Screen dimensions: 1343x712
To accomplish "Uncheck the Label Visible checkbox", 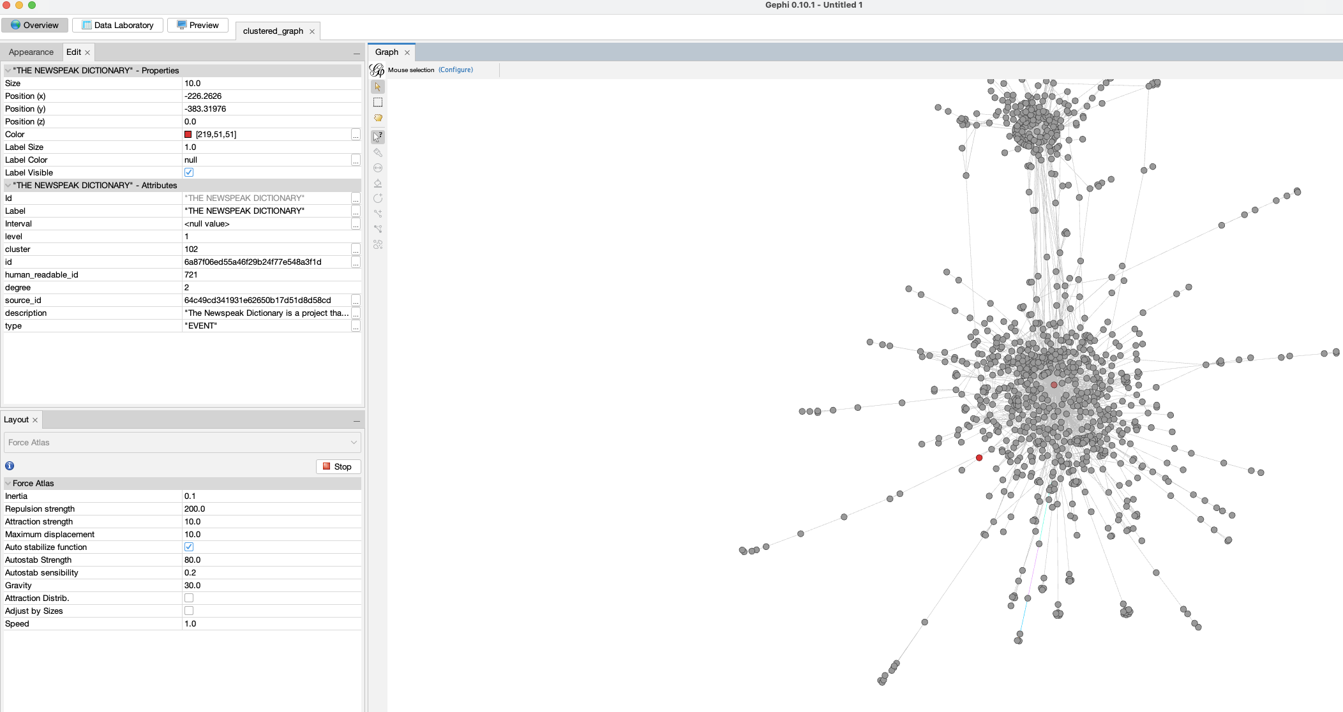I will click(189, 172).
